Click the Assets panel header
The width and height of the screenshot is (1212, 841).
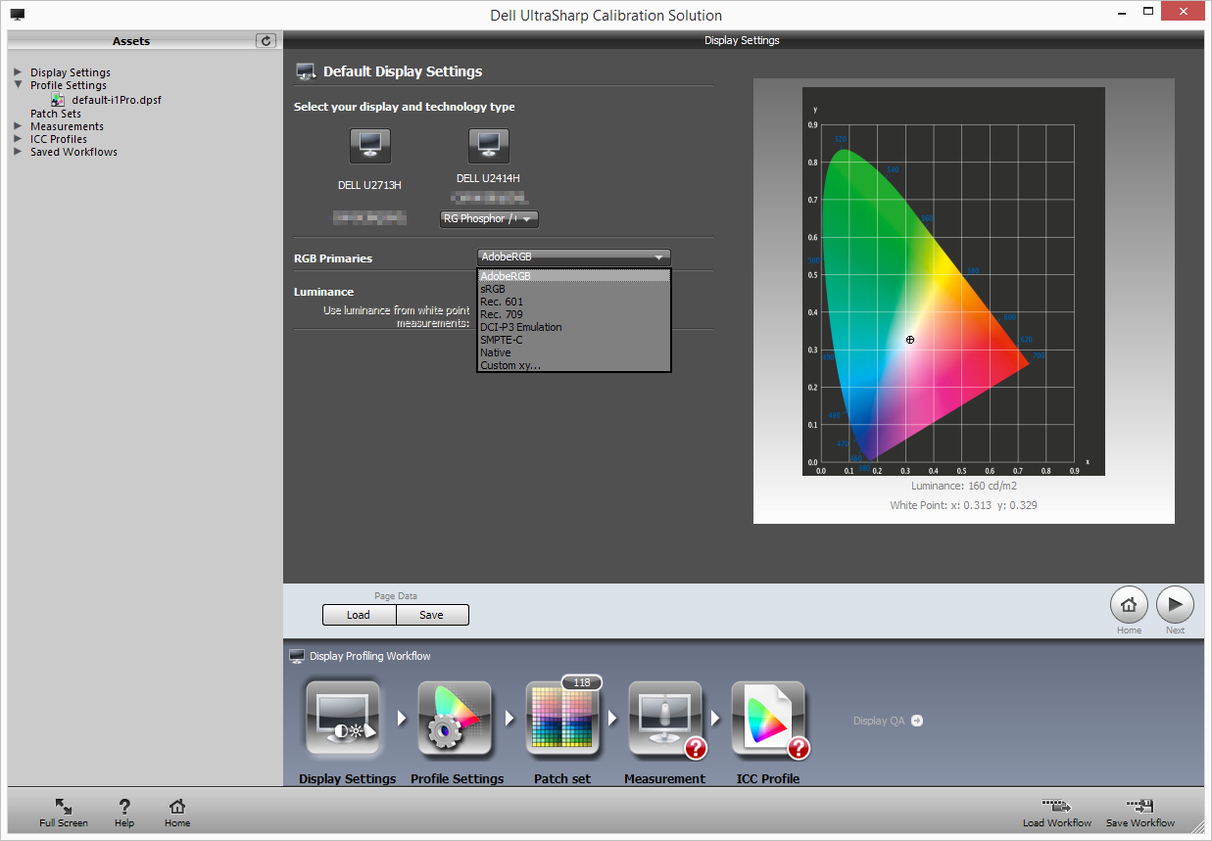(131, 41)
